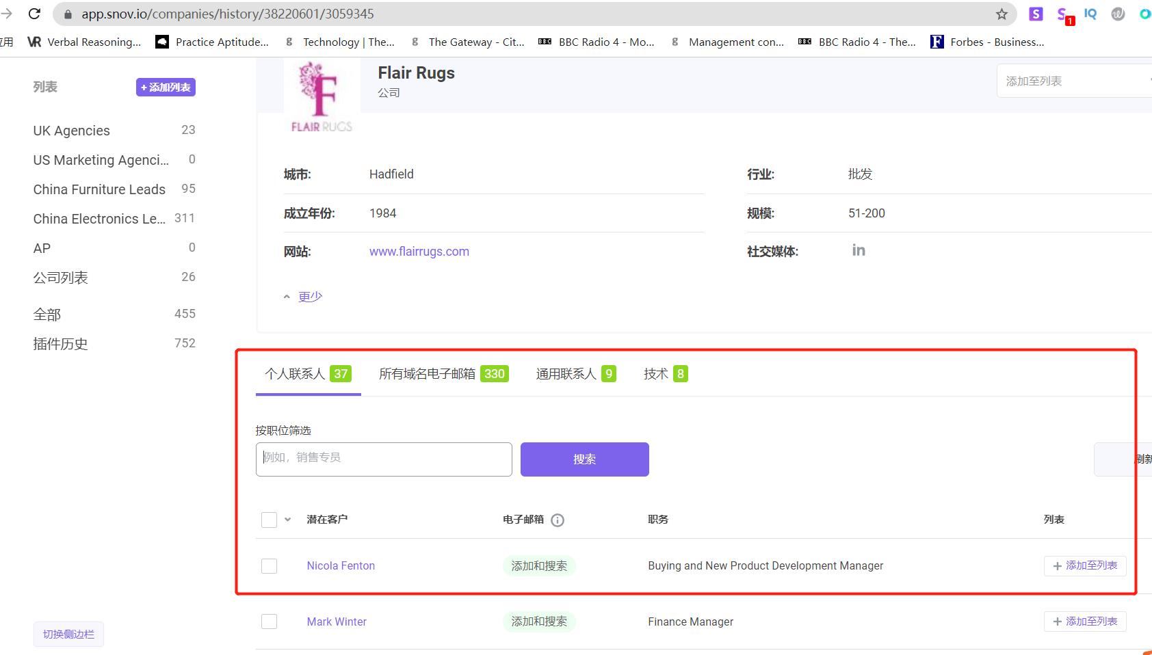Click 添加和搜索 for Nicola Fenton
The height and width of the screenshot is (655, 1152).
click(x=539, y=566)
